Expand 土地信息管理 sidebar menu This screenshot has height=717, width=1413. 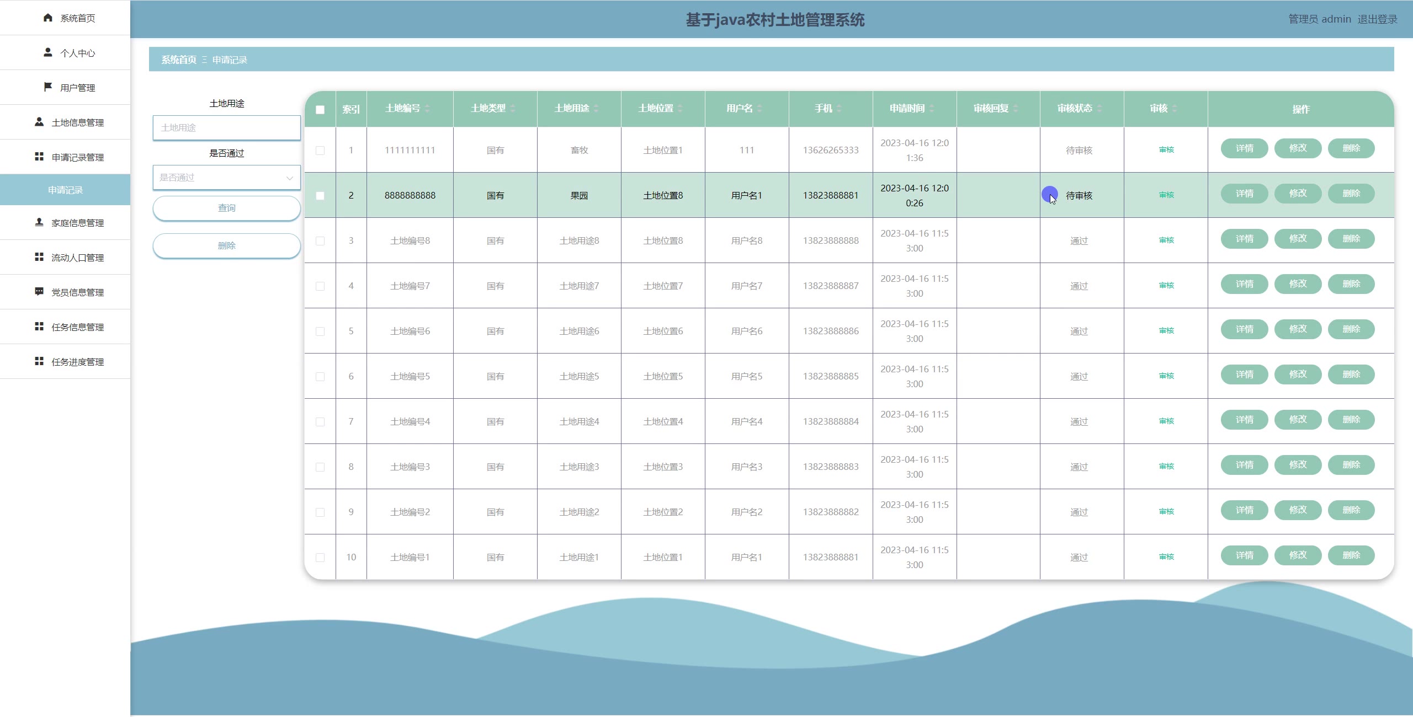65,122
